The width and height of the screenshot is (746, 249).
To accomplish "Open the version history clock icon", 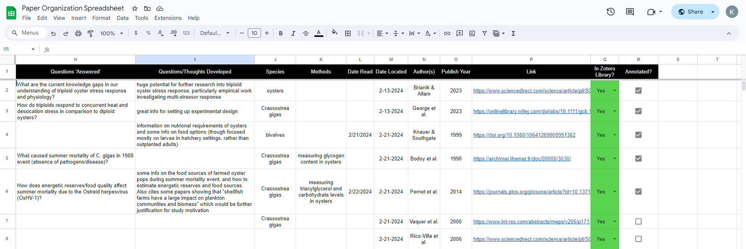I will [x=610, y=12].
